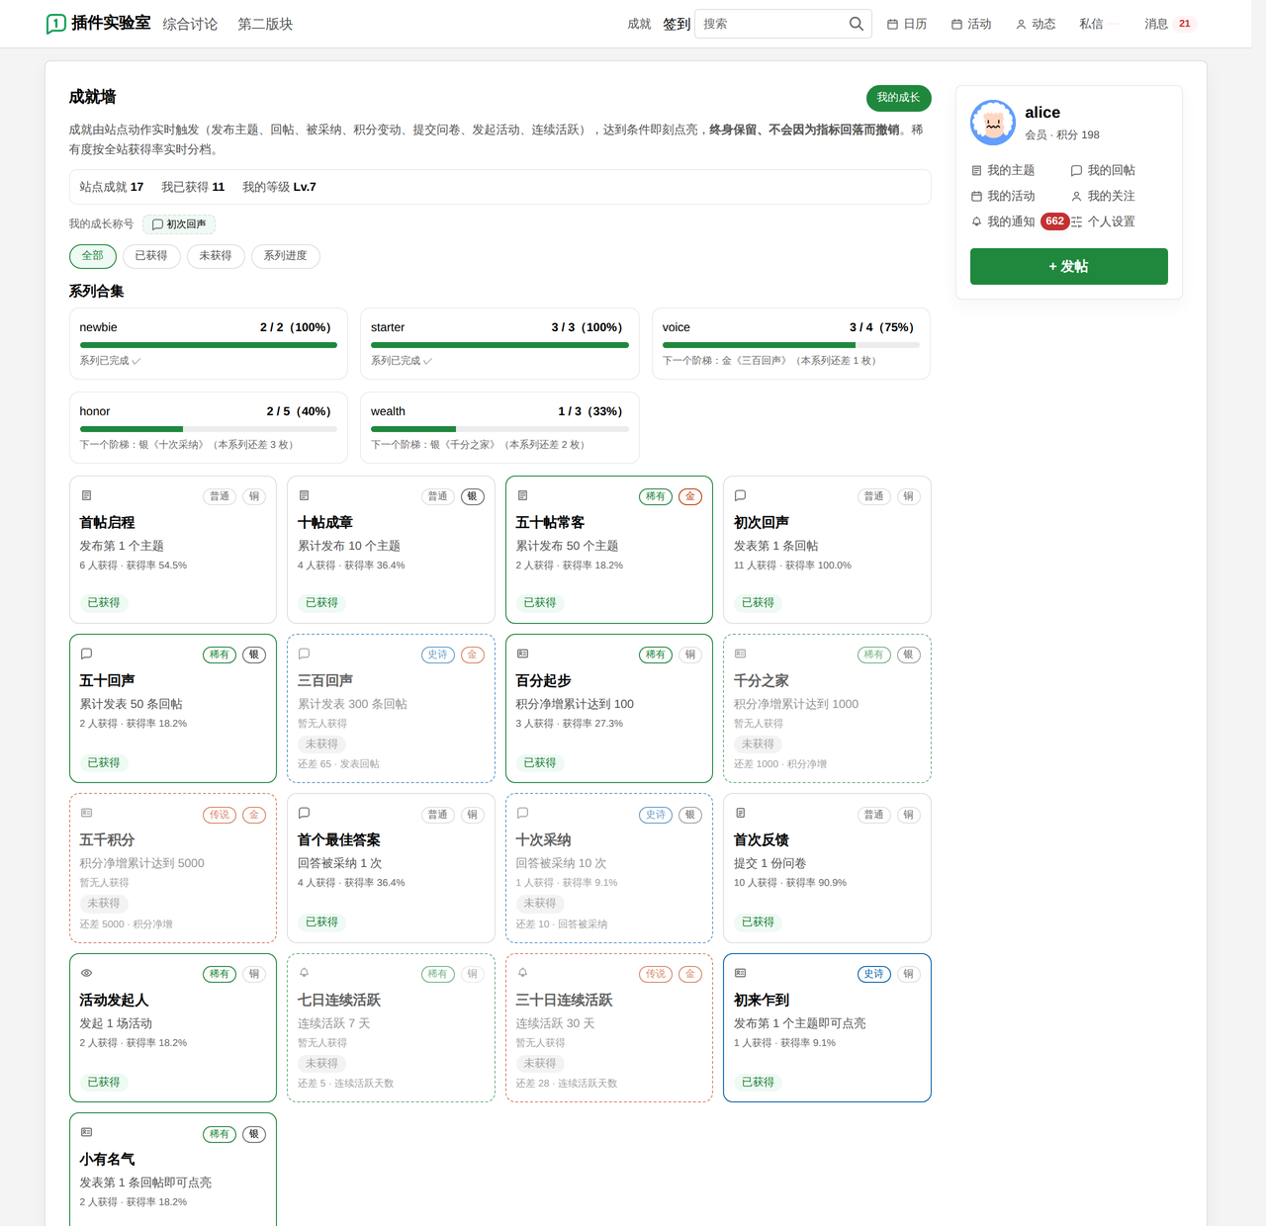Click the + 发帖 button
Viewport: 1266px width, 1226px height.
point(1068,267)
